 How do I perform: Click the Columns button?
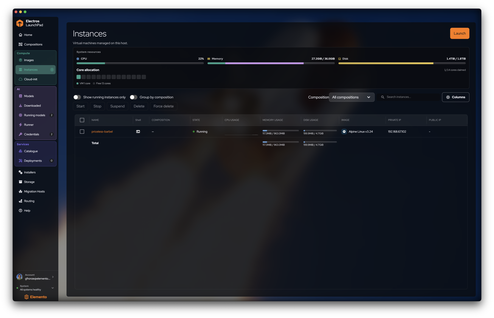click(456, 97)
